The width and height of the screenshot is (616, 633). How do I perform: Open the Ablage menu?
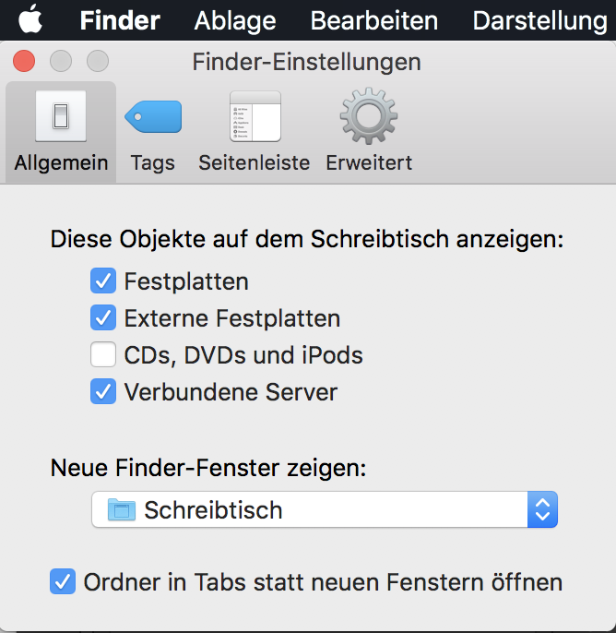[235, 20]
